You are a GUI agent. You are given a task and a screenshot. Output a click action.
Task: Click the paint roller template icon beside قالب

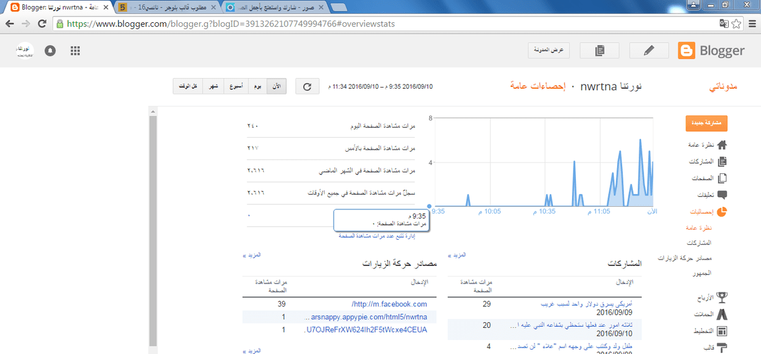tap(722, 347)
